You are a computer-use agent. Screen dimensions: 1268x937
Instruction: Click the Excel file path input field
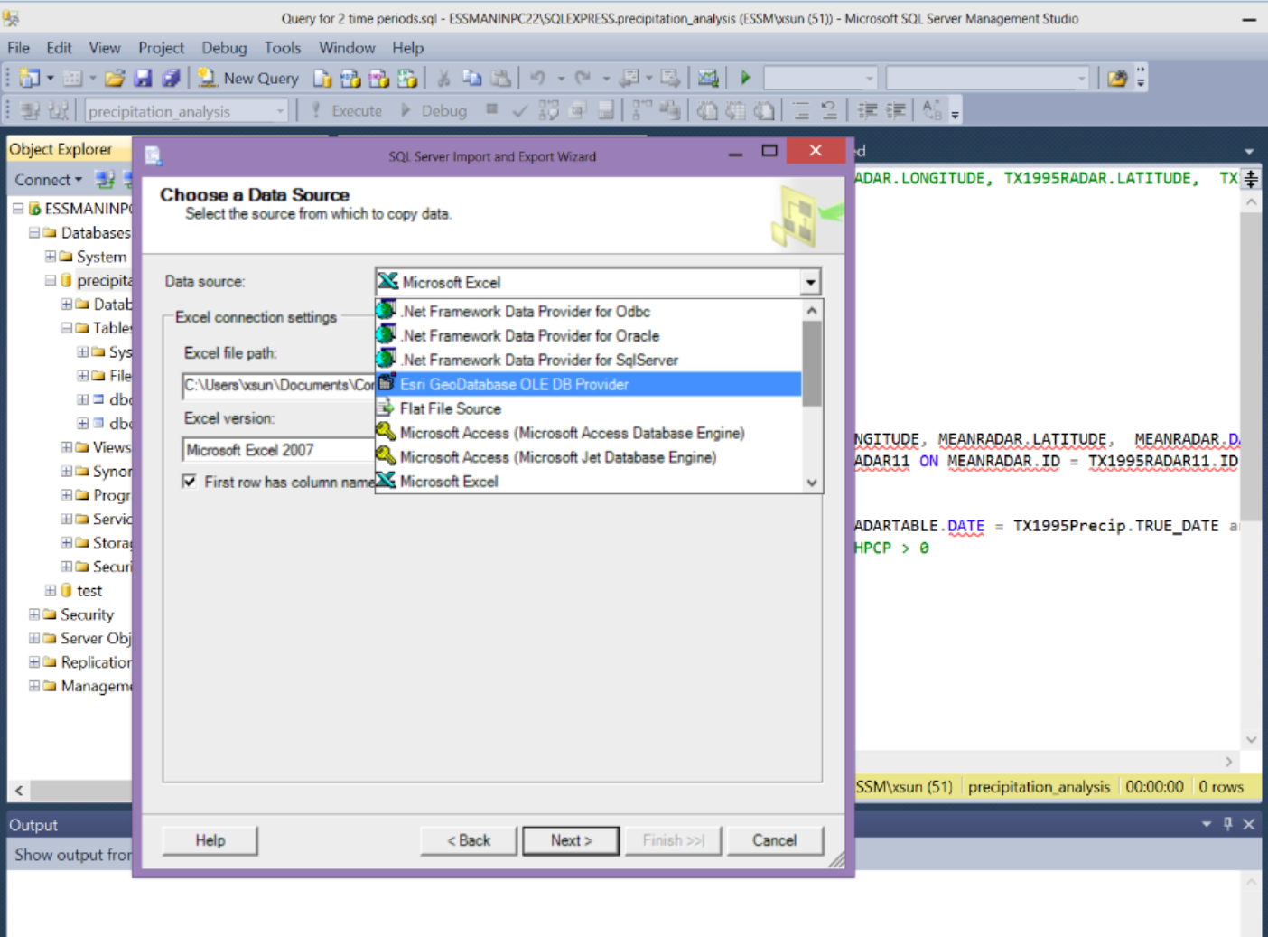click(x=278, y=386)
